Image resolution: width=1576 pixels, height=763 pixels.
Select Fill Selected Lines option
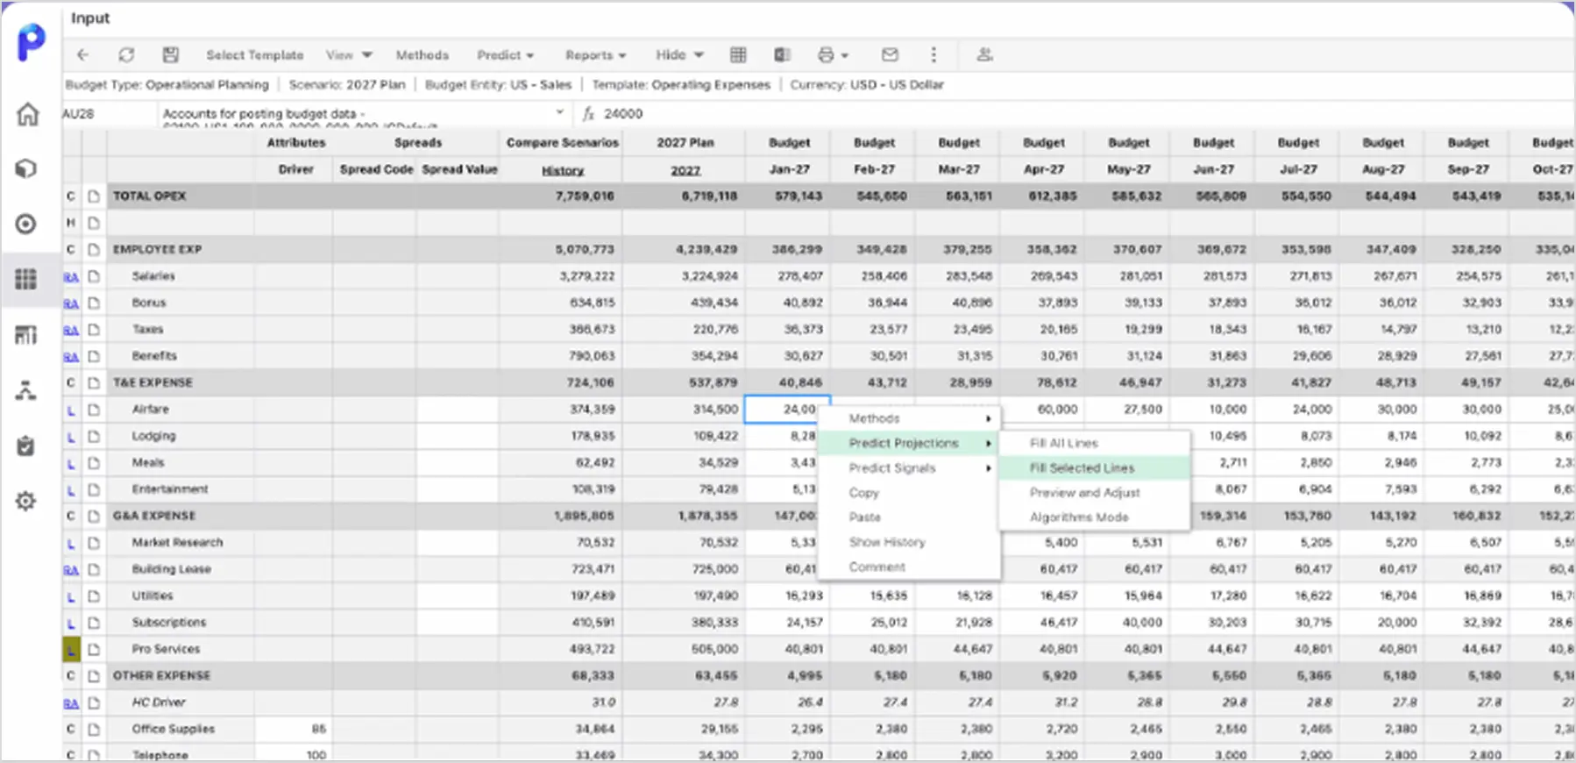(x=1094, y=467)
